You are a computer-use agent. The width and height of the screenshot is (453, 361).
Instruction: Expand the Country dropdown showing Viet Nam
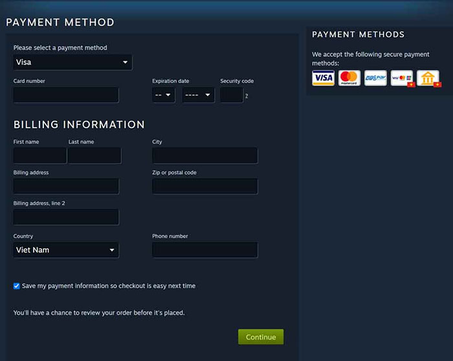66,250
